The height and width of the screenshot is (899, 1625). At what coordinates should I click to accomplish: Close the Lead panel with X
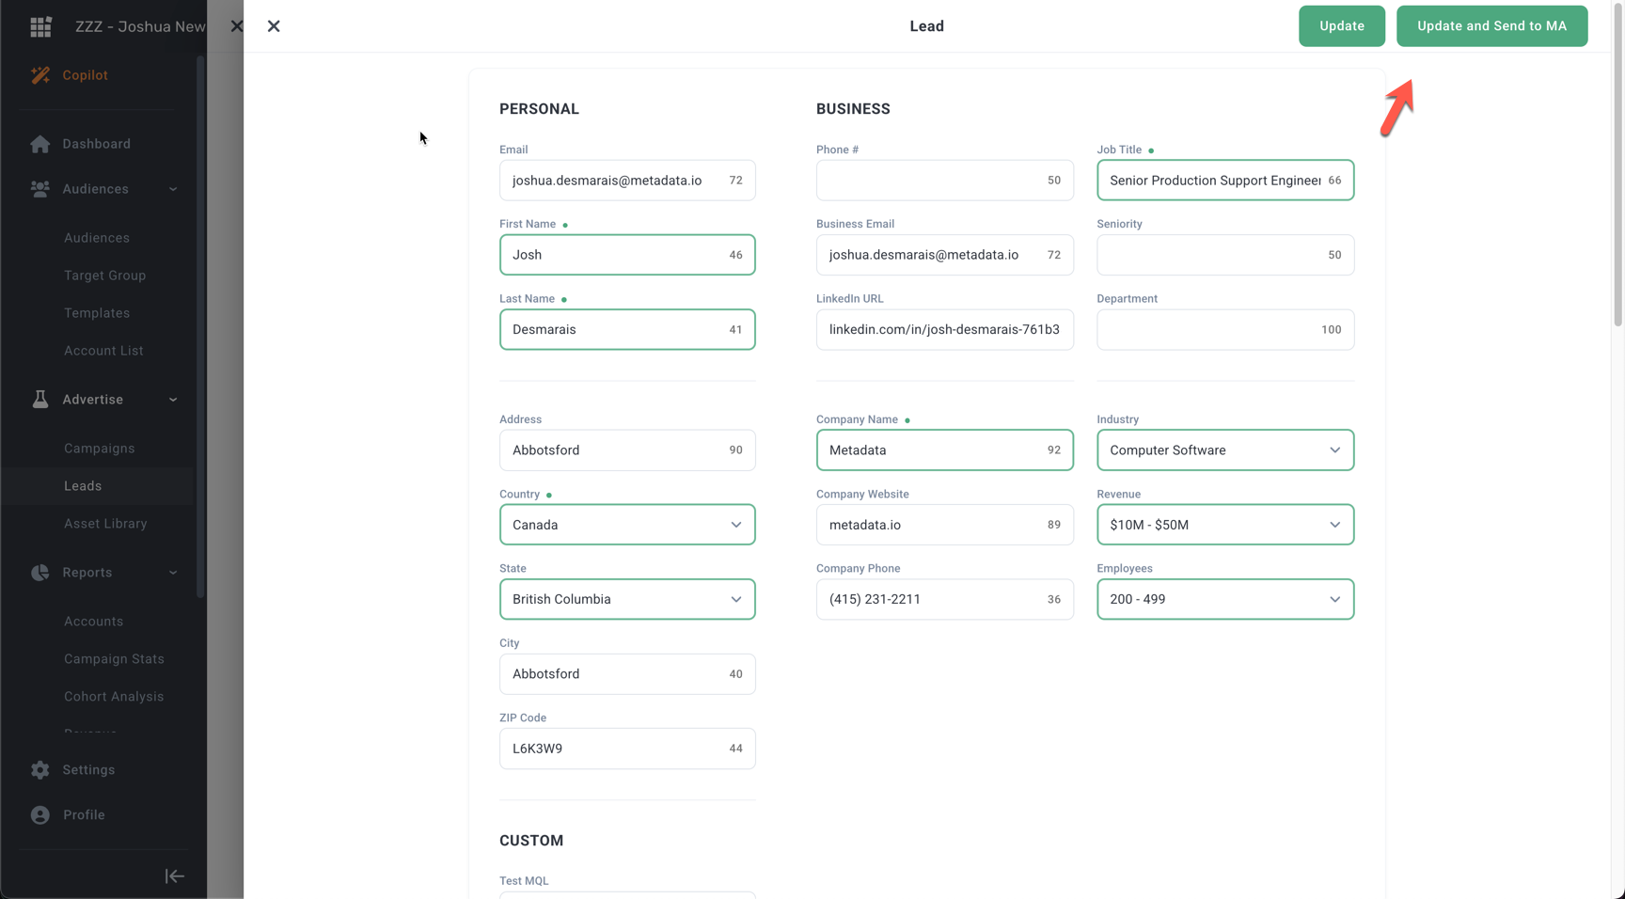click(274, 26)
